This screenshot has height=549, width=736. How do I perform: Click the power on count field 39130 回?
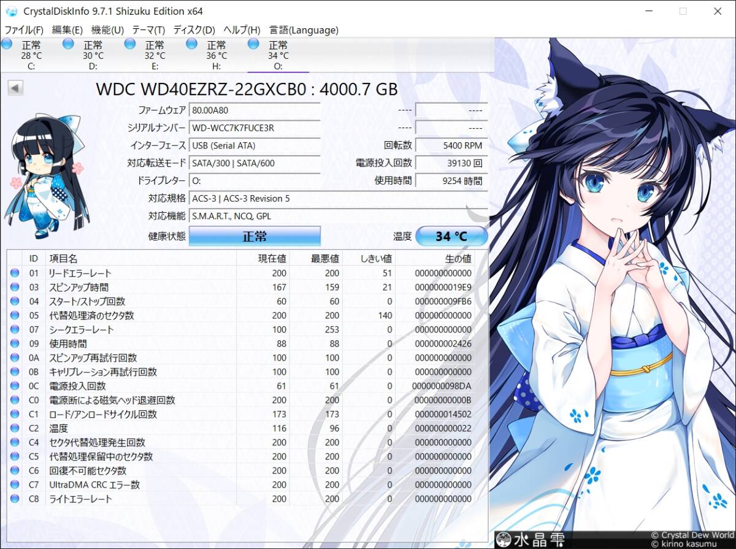(451, 163)
